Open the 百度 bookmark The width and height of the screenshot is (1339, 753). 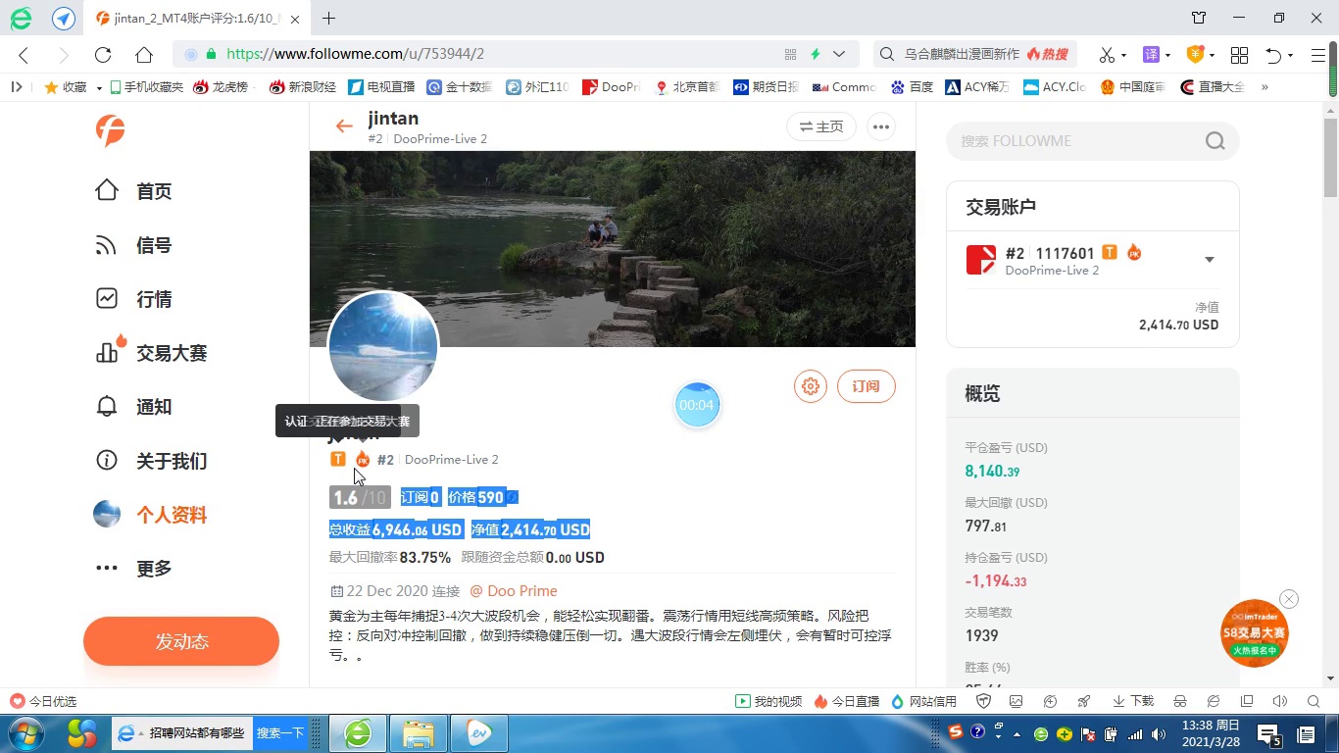912,87
